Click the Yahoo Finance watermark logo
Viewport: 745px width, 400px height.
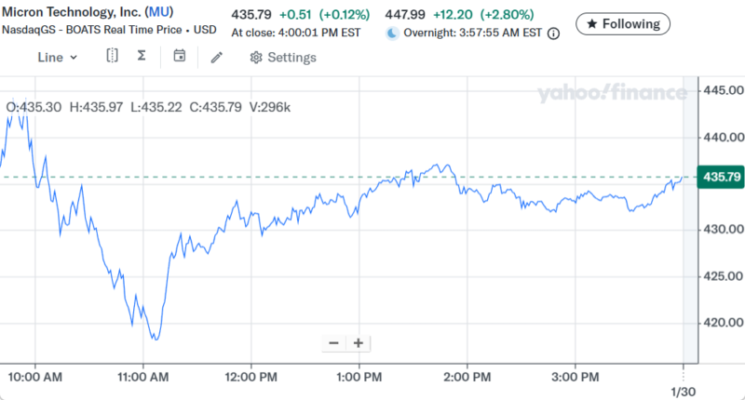(612, 92)
